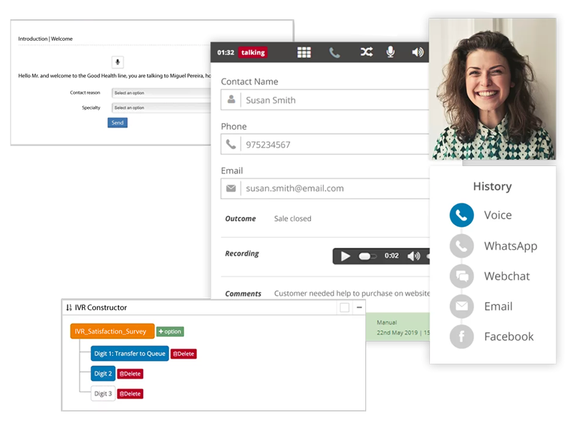Mute the recording player volume
Image resolution: width=573 pixels, height=431 pixels.
(413, 256)
